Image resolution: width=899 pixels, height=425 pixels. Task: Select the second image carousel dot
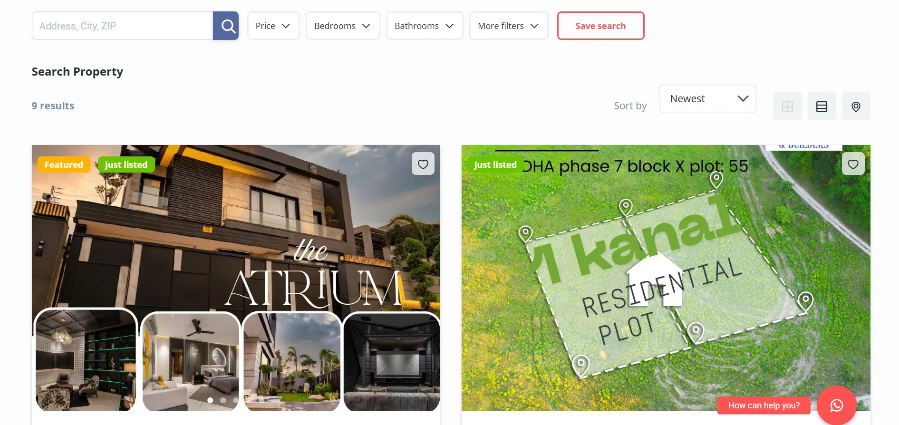point(223,400)
